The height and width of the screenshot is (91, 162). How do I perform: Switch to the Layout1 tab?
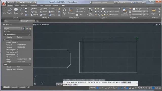[14, 87]
